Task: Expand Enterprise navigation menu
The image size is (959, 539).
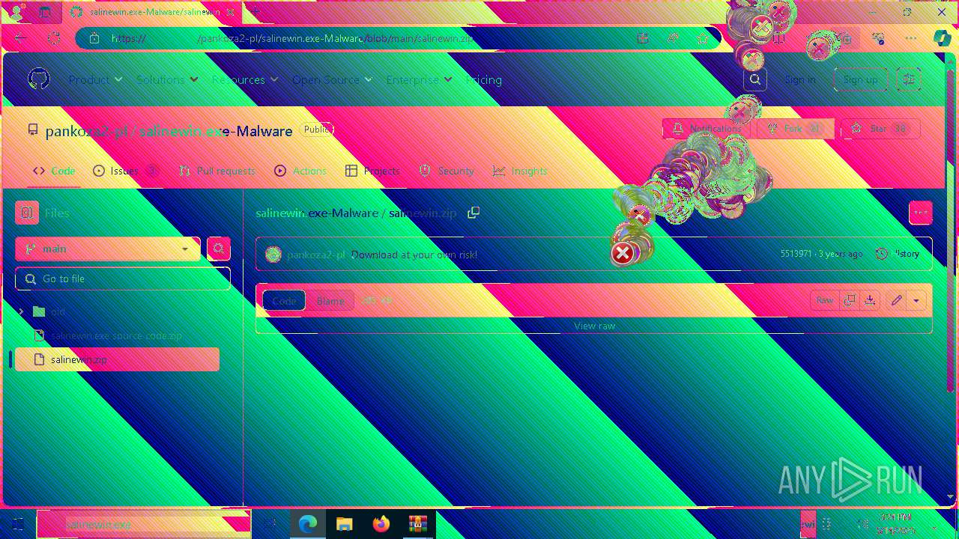Action: [419, 79]
